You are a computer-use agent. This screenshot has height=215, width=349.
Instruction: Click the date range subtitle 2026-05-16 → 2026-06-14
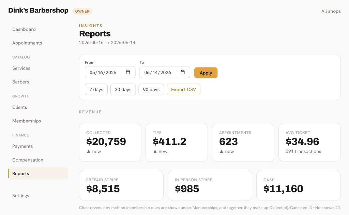coord(107,43)
